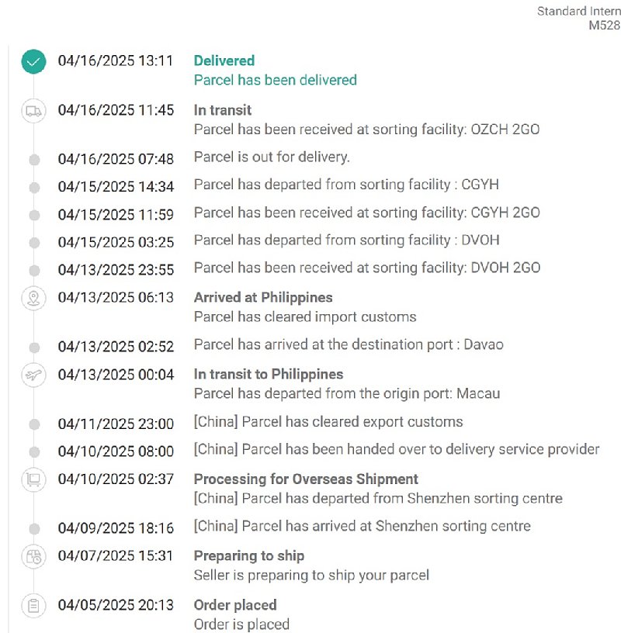Click the In transit truck icon
This screenshot has height=633, width=621.
coord(33,111)
